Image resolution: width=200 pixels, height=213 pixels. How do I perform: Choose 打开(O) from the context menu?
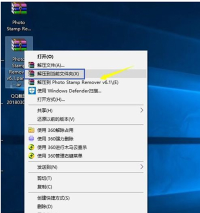85,56
